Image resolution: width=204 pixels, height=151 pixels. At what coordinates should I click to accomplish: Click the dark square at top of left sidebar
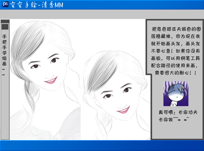tap(5, 27)
